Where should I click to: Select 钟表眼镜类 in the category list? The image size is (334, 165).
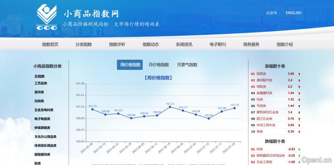click(42, 128)
